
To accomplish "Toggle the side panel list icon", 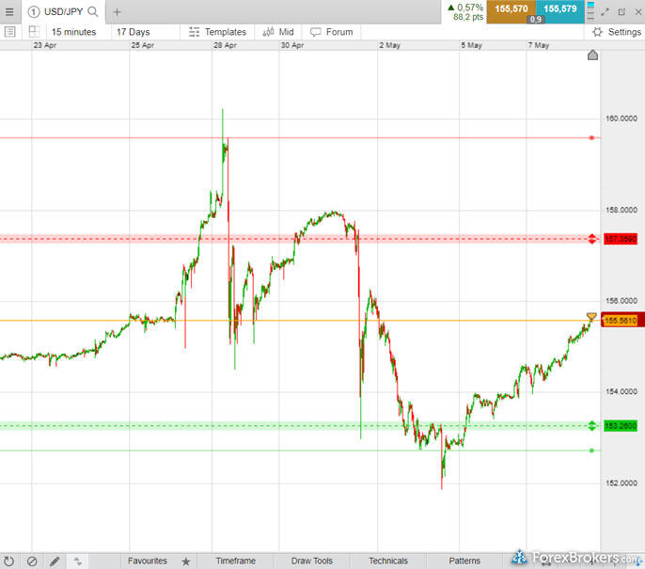I will pos(9,32).
